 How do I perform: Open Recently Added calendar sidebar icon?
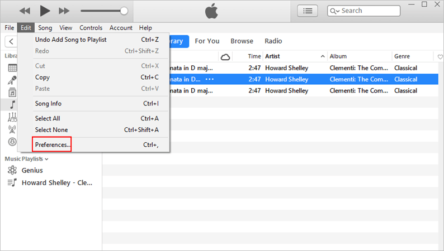(12, 67)
